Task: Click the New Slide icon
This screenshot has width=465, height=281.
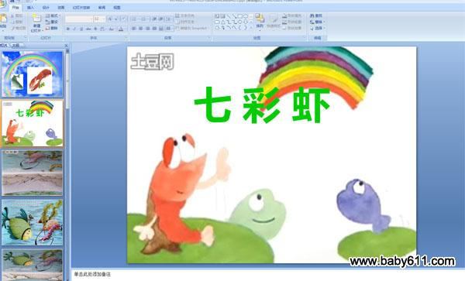Action: (x=36, y=19)
